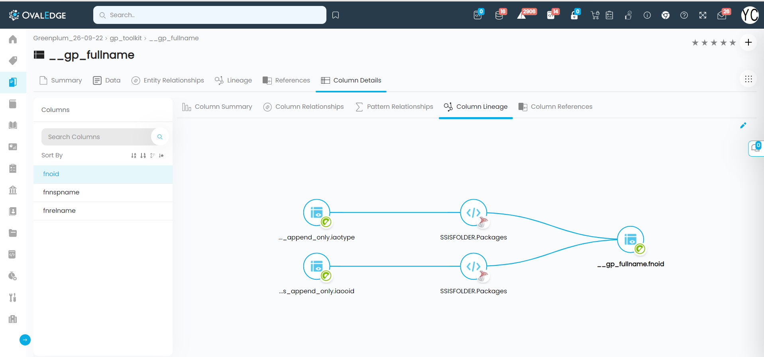The width and height of the screenshot is (764, 357).
Task: Open the alerts warning icon showing 2906
Action: click(522, 15)
